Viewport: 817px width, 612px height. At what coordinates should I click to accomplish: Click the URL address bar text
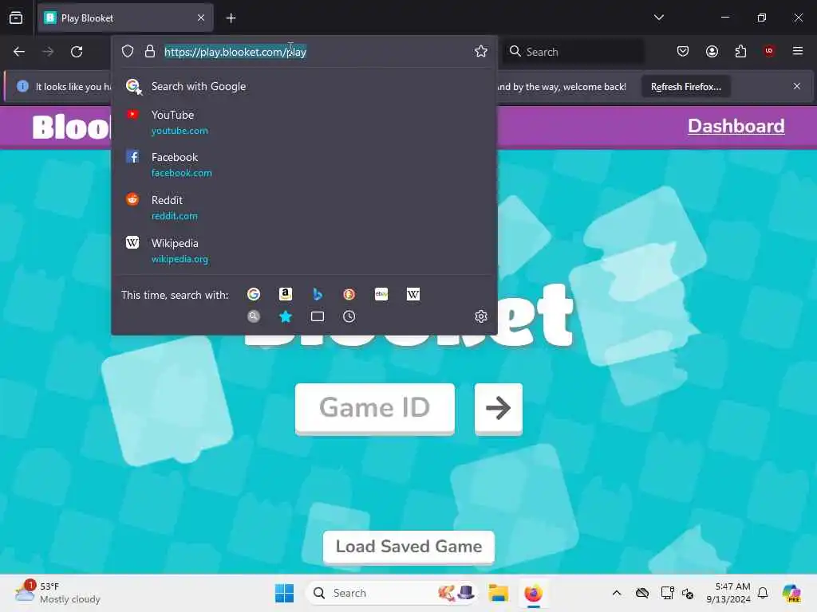click(235, 52)
